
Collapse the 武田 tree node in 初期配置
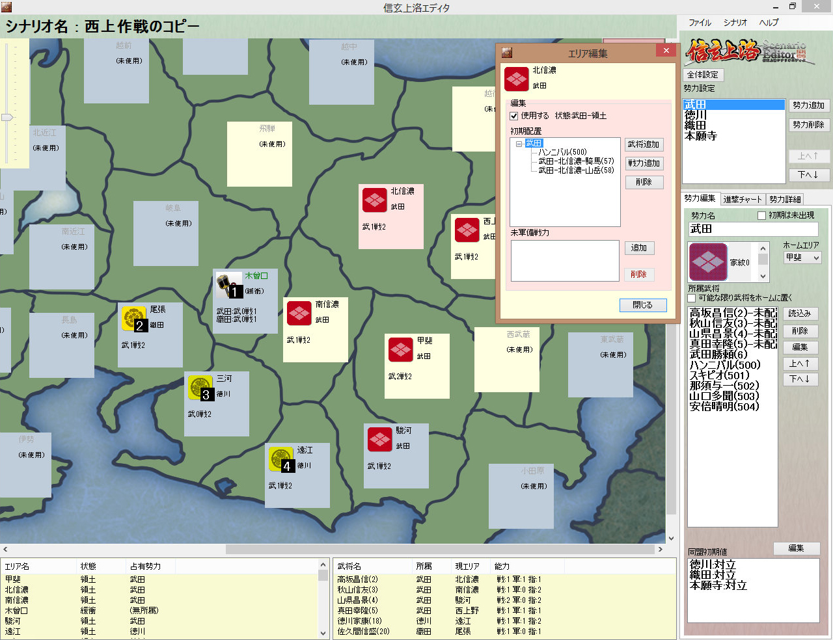point(519,144)
